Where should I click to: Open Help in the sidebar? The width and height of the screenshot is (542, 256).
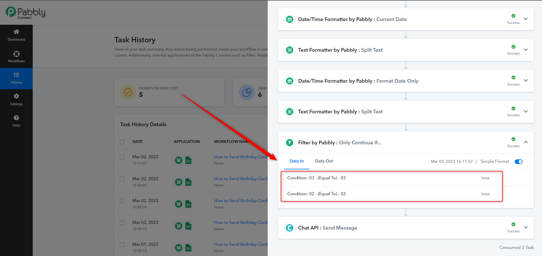(16, 121)
